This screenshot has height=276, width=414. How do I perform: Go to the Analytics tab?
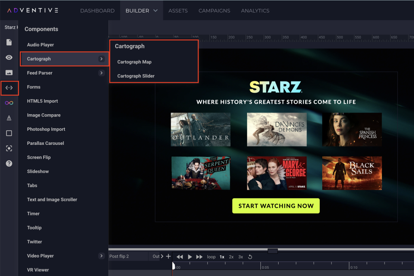click(255, 10)
